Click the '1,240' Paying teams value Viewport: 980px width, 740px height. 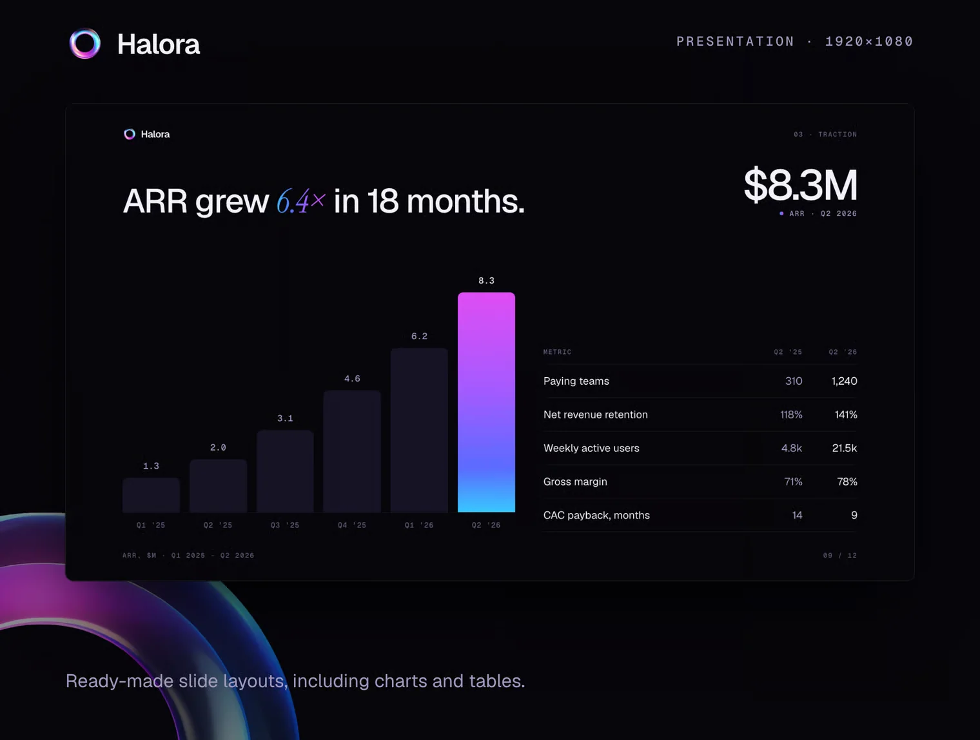tap(845, 381)
